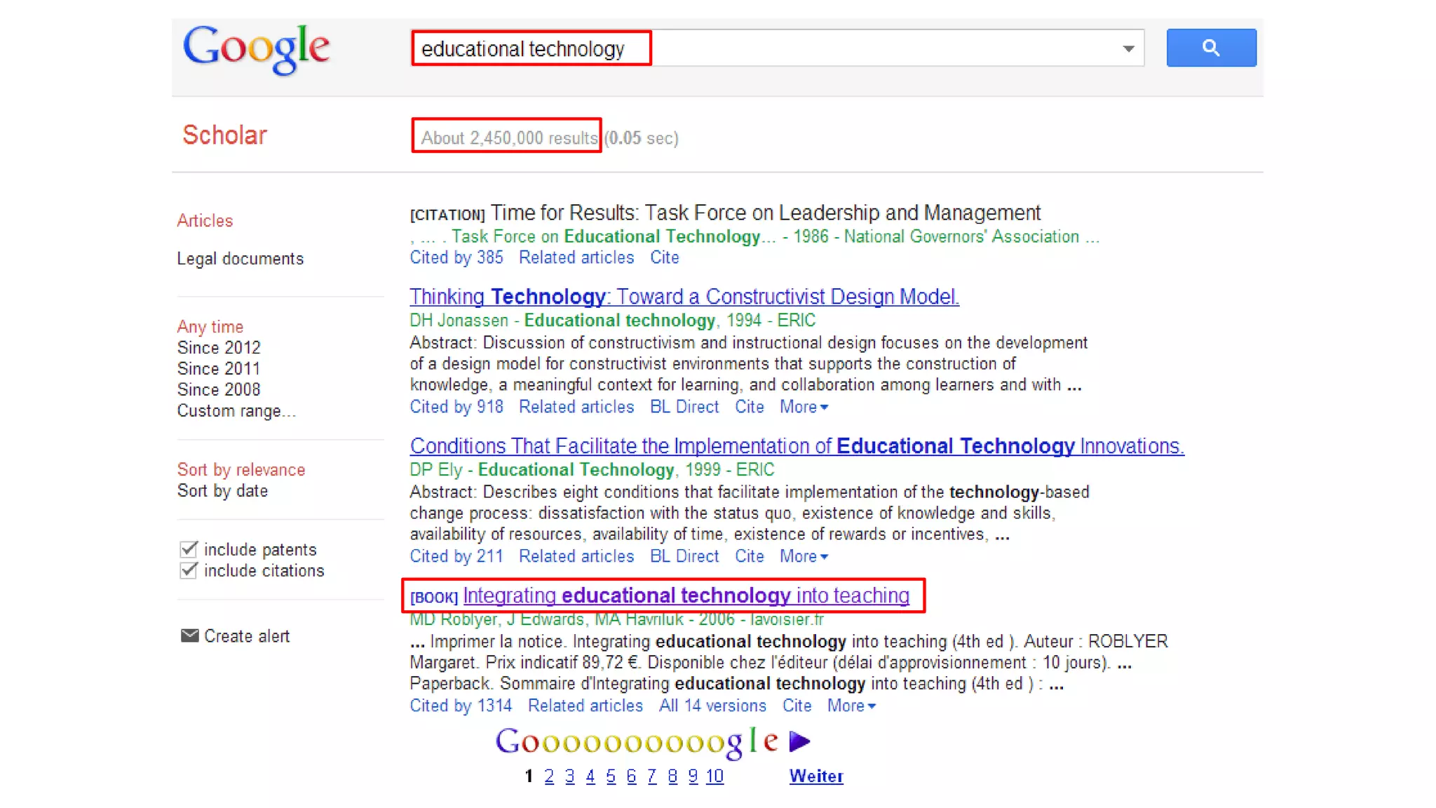The height and width of the screenshot is (808, 1436).
Task: Toggle the include citations checkbox
Action: [x=189, y=570]
